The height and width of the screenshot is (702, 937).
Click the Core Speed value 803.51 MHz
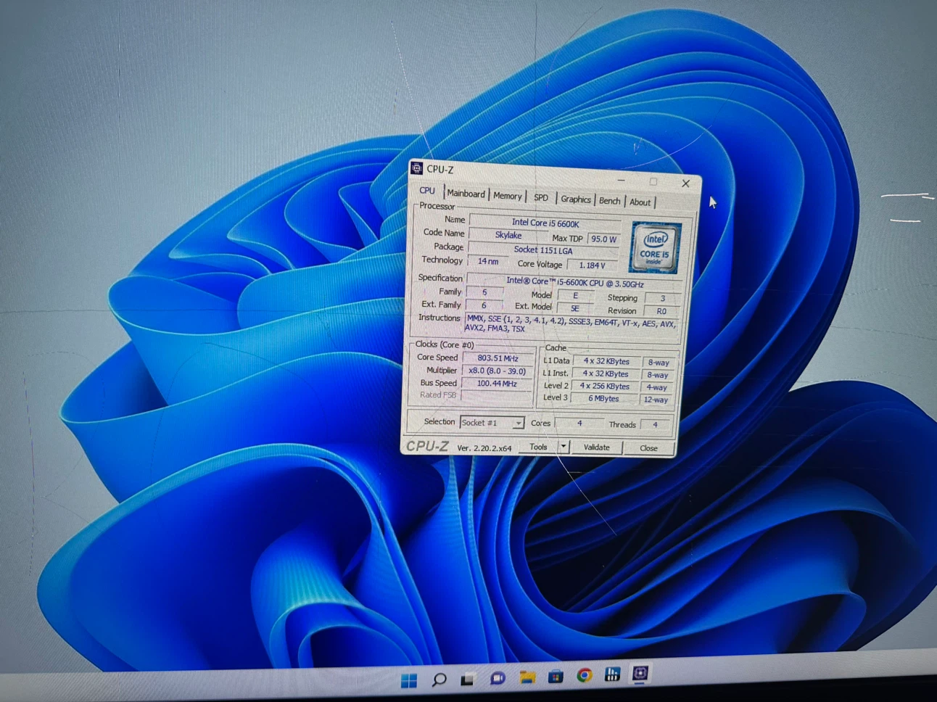(498, 358)
